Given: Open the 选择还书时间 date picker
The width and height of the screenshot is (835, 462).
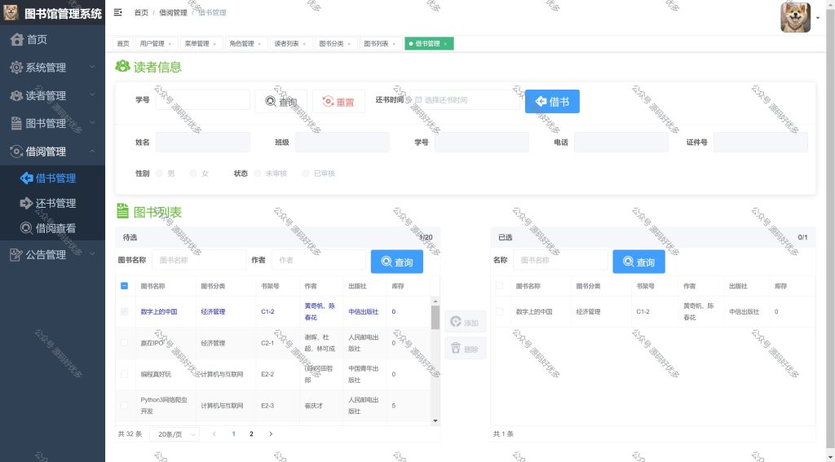Looking at the screenshot, I should (x=465, y=100).
